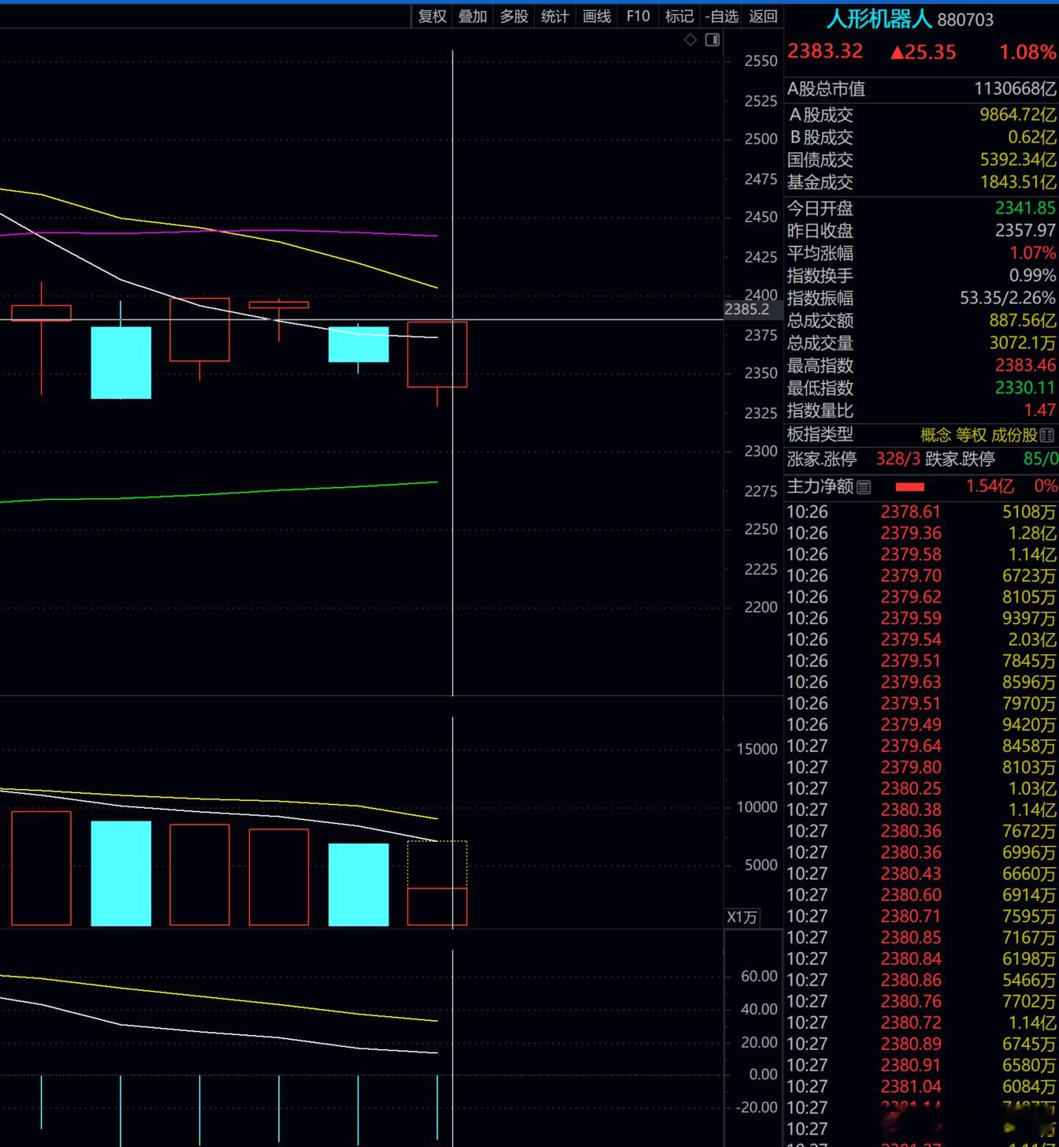Click the 指数量比 value 1.47
1059x1147 pixels.
pyautogui.click(x=1039, y=411)
